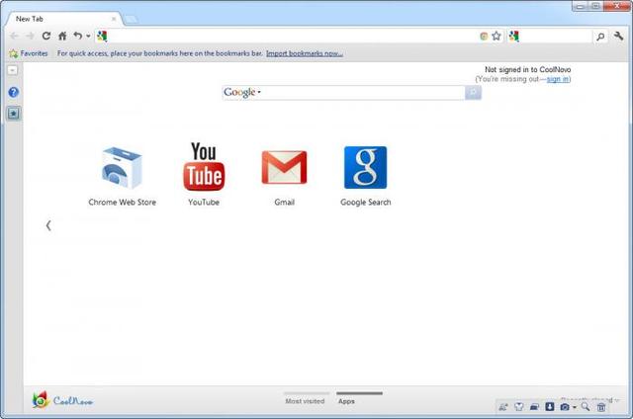Close the New Tab tab
This screenshot has height=419, width=633.
pyautogui.click(x=114, y=19)
